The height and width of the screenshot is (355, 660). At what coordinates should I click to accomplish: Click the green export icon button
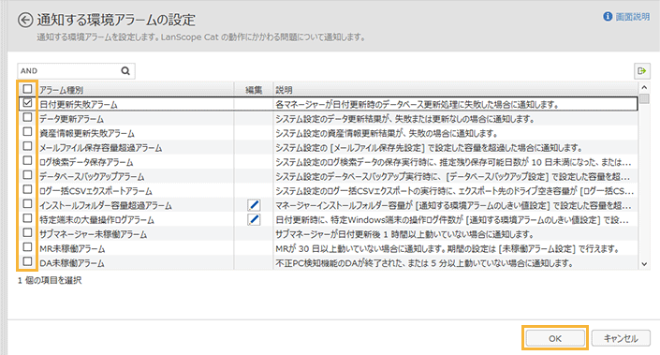[x=642, y=71]
